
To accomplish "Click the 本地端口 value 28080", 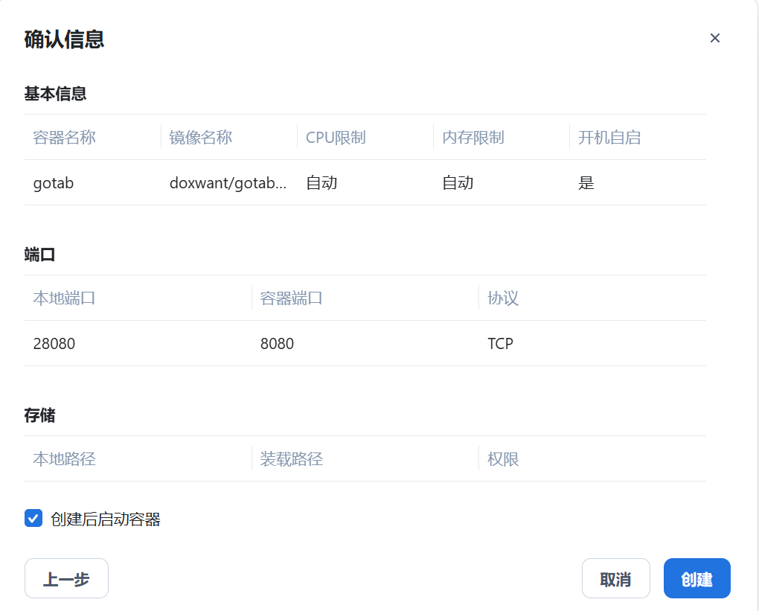I will pos(54,344).
